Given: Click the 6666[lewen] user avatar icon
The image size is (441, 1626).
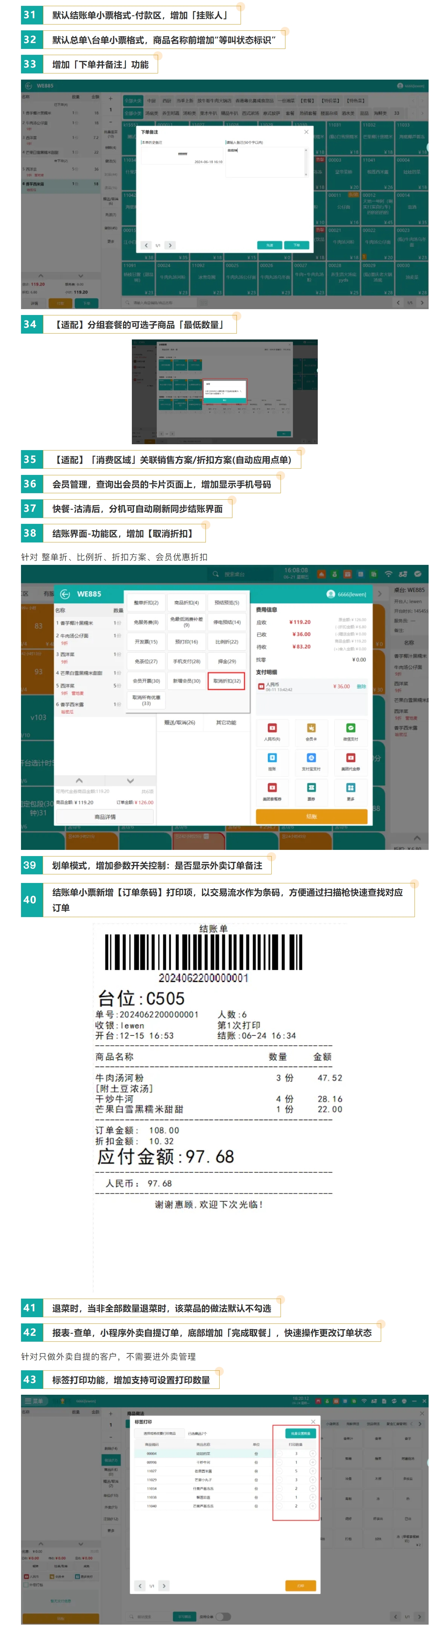Looking at the screenshot, I should coord(330,594).
